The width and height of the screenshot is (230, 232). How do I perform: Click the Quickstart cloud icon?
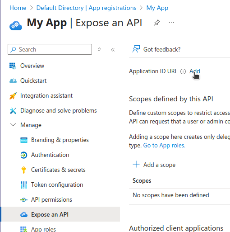[x=13, y=81]
